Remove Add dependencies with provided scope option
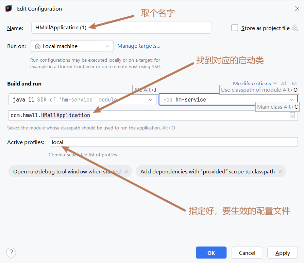This screenshot has width=304, height=263. [x=280, y=171]
